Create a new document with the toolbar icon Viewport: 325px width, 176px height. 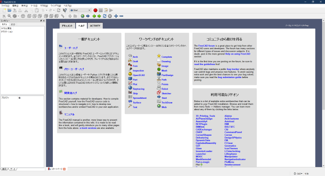point(4,11)
